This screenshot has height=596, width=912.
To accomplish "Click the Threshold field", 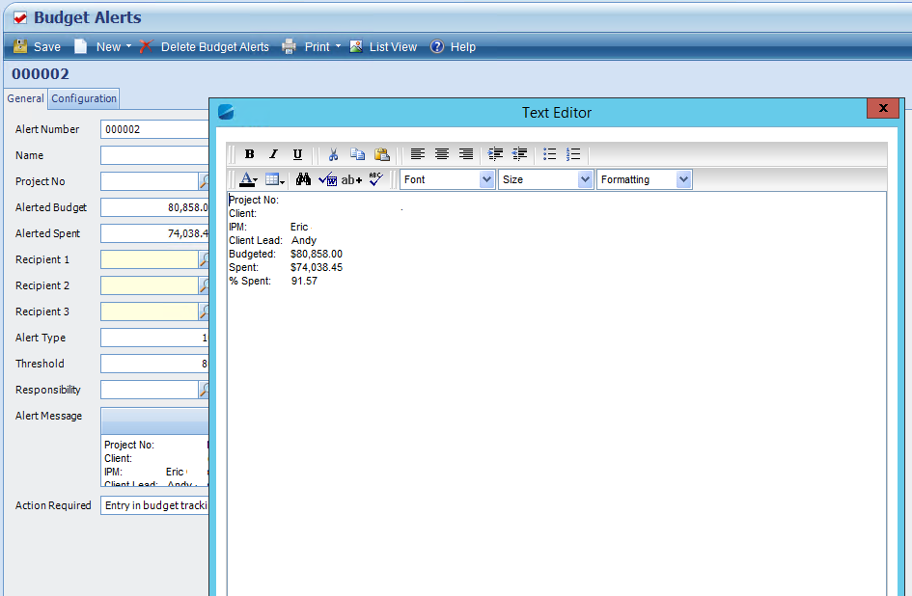I will click(x=154, y=364).
